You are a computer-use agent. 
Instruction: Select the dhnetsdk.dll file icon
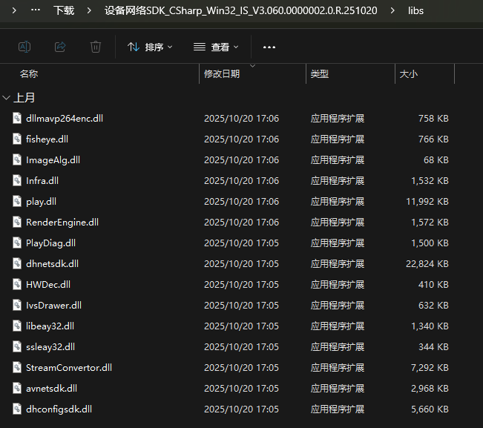click(x=18, y=263)
